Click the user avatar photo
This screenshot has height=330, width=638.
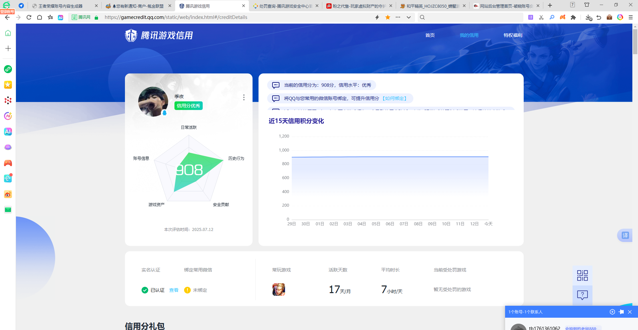point(153,102)
